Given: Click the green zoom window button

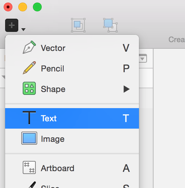Looking at the screenshot, I should coord(37,7).
